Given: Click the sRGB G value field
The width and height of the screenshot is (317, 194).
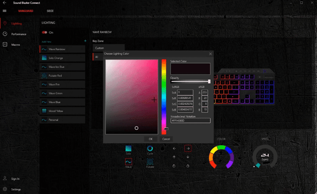Looking at the screenshot, I should (205, 104).
